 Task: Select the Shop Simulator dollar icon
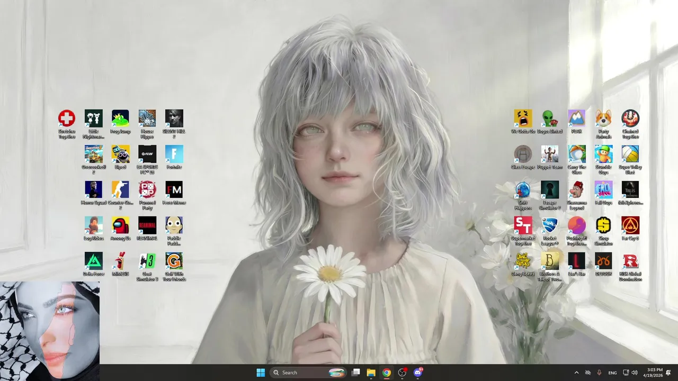(x=603, y=225)
